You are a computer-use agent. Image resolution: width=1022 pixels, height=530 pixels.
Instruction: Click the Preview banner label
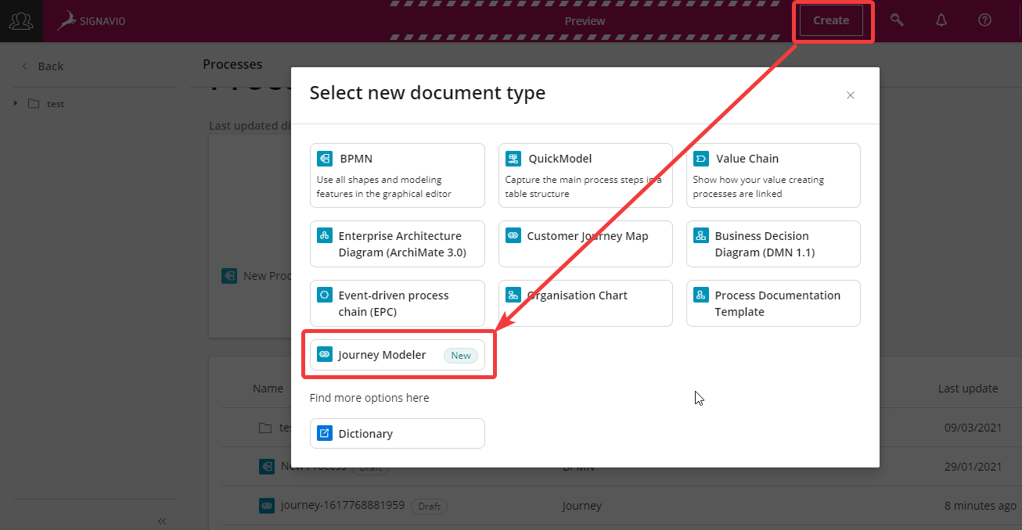pyautogui.click(x=585, y=21)
